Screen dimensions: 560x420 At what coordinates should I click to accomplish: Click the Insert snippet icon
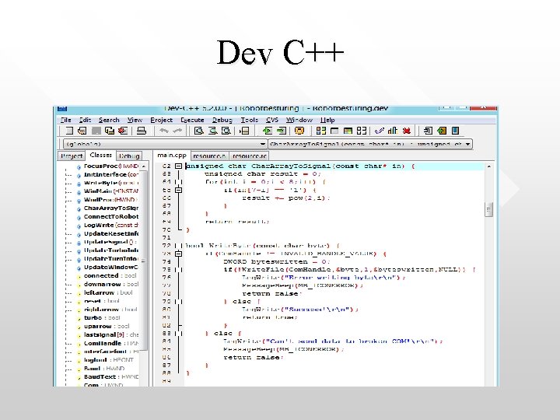[428, 131]
